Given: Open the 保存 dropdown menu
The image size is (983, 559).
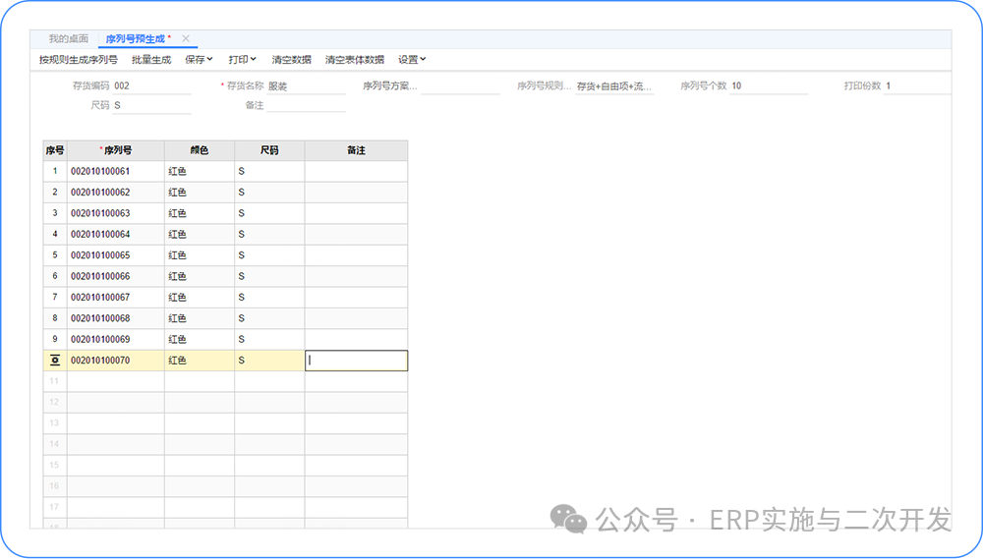Looking at the screenshot, I should coord(199,60).
